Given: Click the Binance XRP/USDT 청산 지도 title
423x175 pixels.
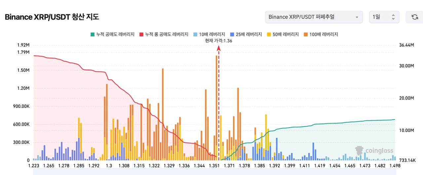Looking at the screenshot, I should [x=52, y=17].
